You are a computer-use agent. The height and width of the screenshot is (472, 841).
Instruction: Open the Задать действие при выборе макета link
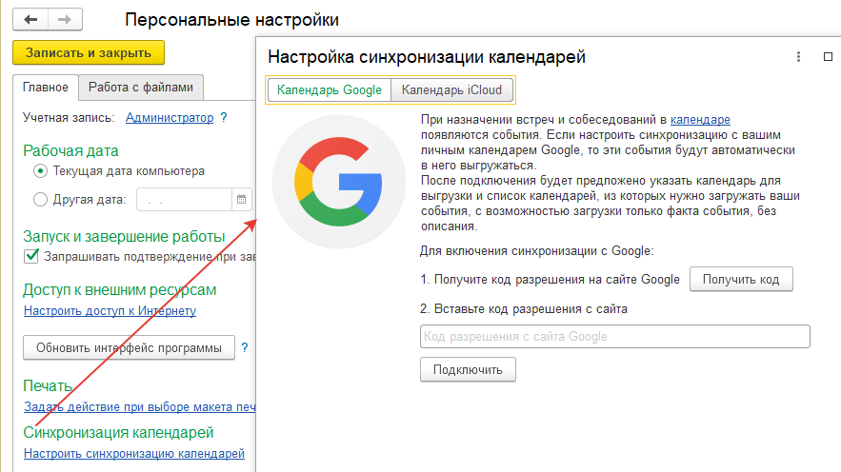[x=139, y=406]
